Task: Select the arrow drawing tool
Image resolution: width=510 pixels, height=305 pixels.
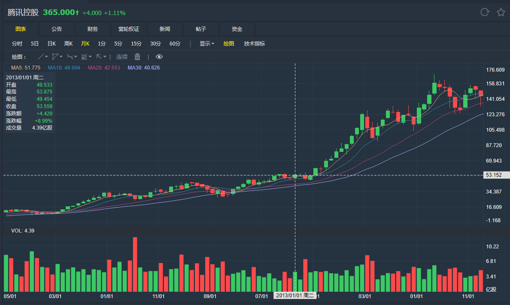Action: tap(99, 57)
